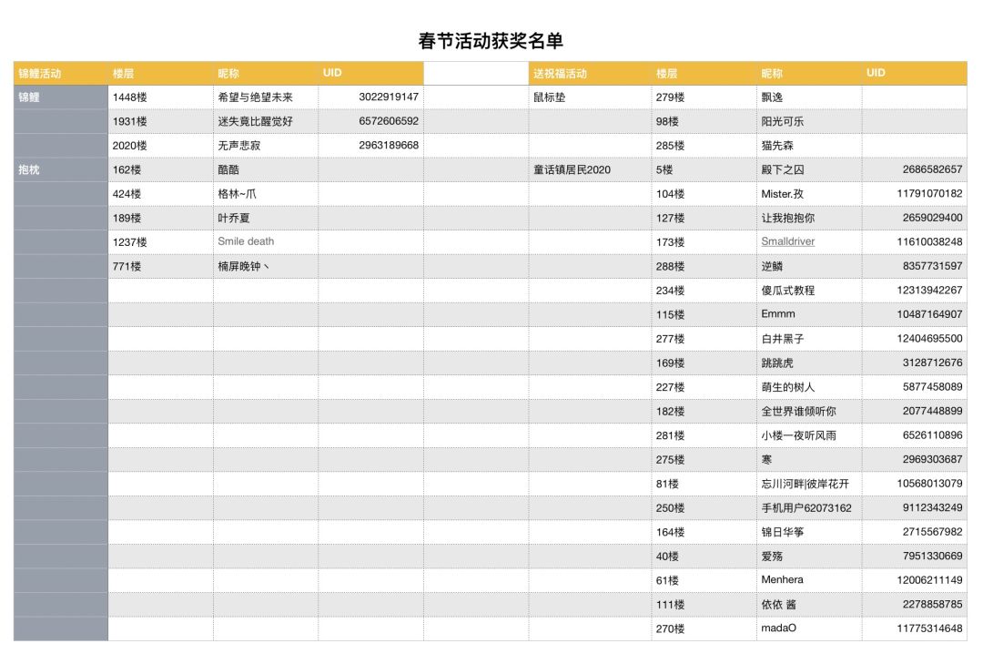Select nickname 小楼一夜听风雨
The image size is (983, 654).
point(799,435)
